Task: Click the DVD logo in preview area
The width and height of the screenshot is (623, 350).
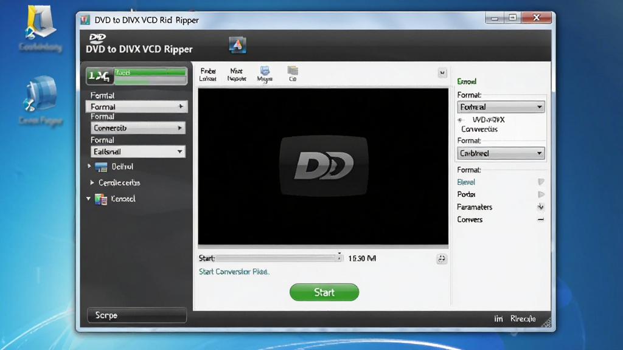Action: (324, 165)
